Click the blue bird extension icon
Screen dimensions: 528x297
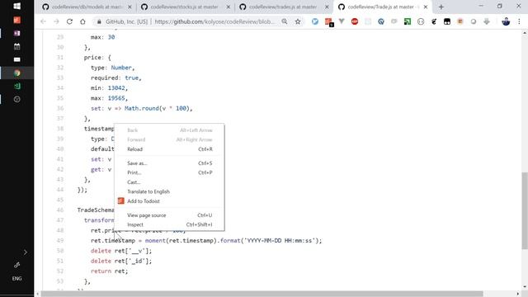(x=315, y=21)
